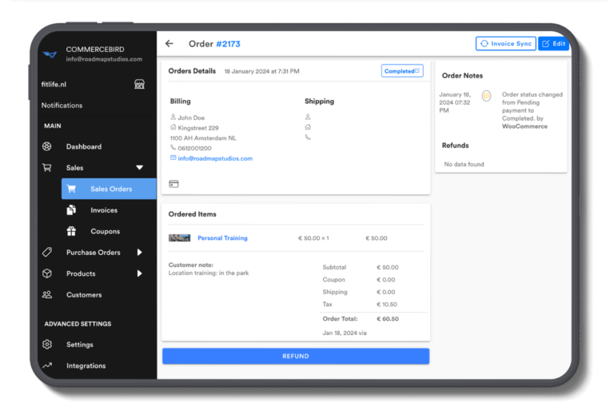The height and width of the screenshot is (419, 614).
Task: Expand the Sales menu arrow
Action: click(x=139, y=168)
